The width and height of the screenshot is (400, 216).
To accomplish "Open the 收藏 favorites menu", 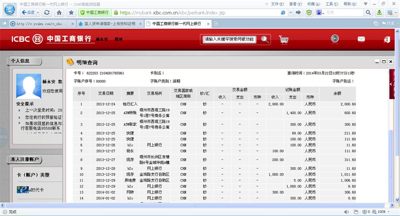I will 313,4.
